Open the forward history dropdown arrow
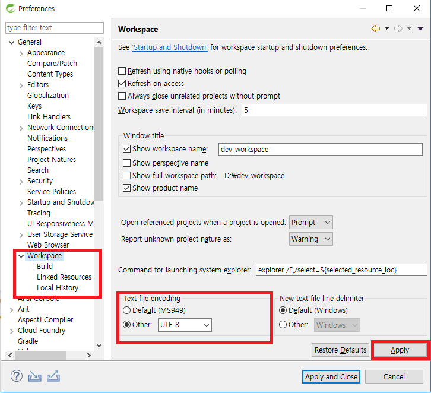The image size is (431, 393). point(409,28)
